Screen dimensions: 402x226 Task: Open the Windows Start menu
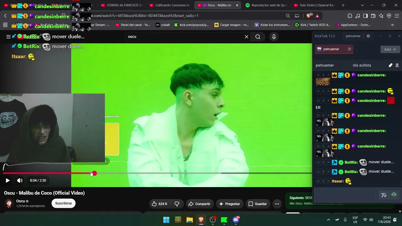166,220
